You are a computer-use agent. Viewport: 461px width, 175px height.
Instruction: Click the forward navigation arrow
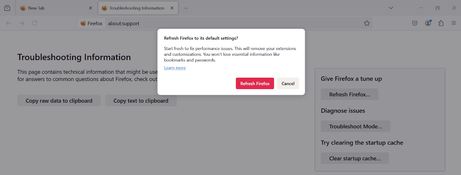22,23
